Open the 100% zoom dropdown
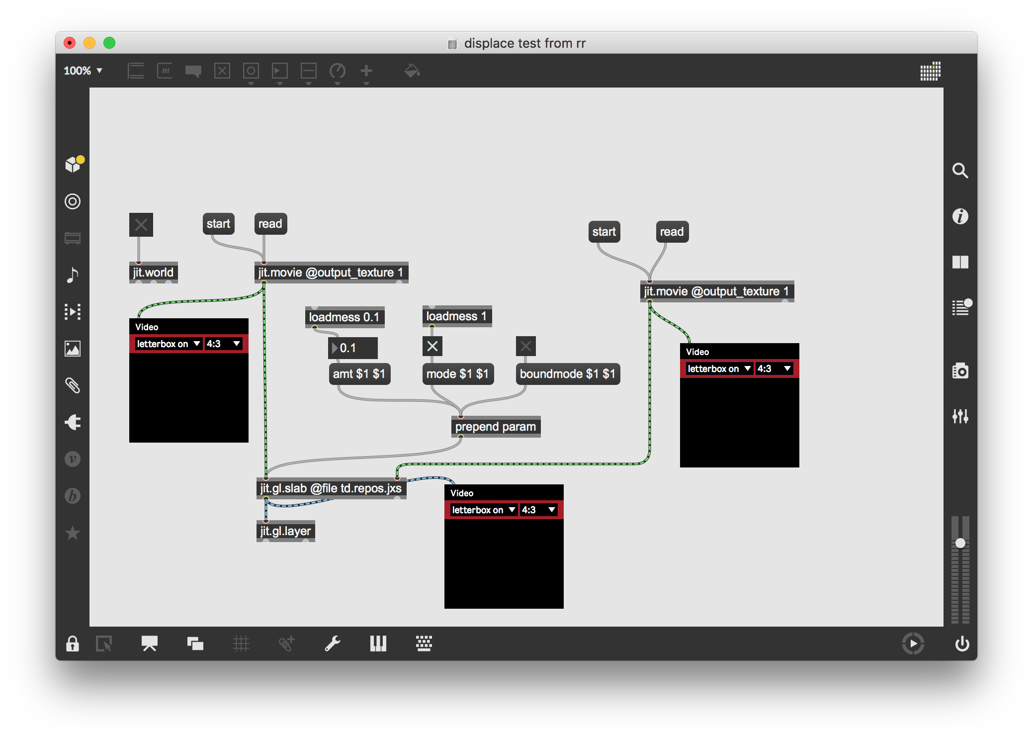 coord(83,71)
